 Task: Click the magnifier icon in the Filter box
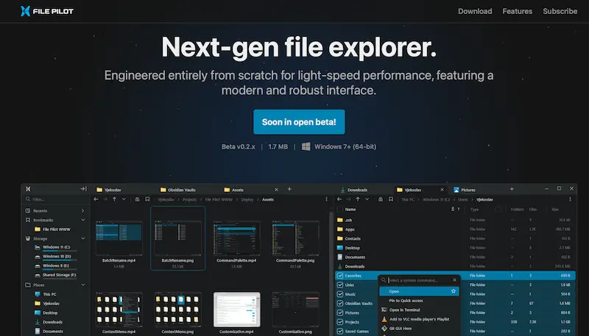(x=28, y=199)
